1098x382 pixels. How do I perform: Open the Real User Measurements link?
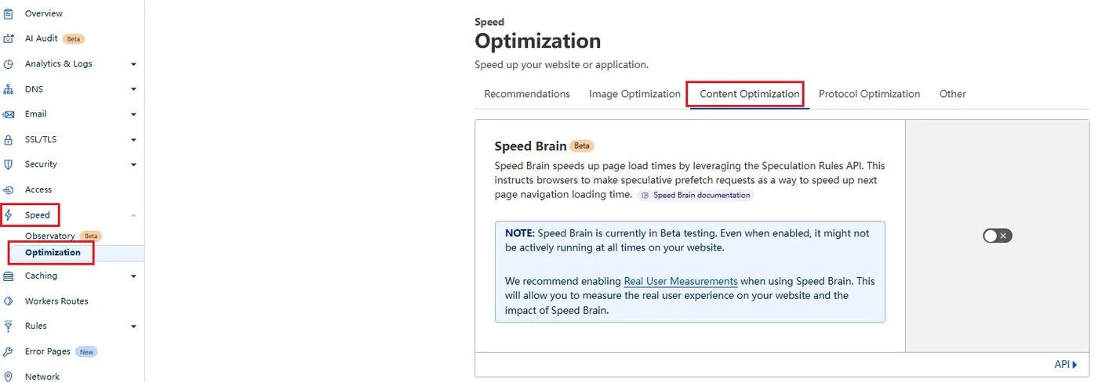tap(681, 281)
